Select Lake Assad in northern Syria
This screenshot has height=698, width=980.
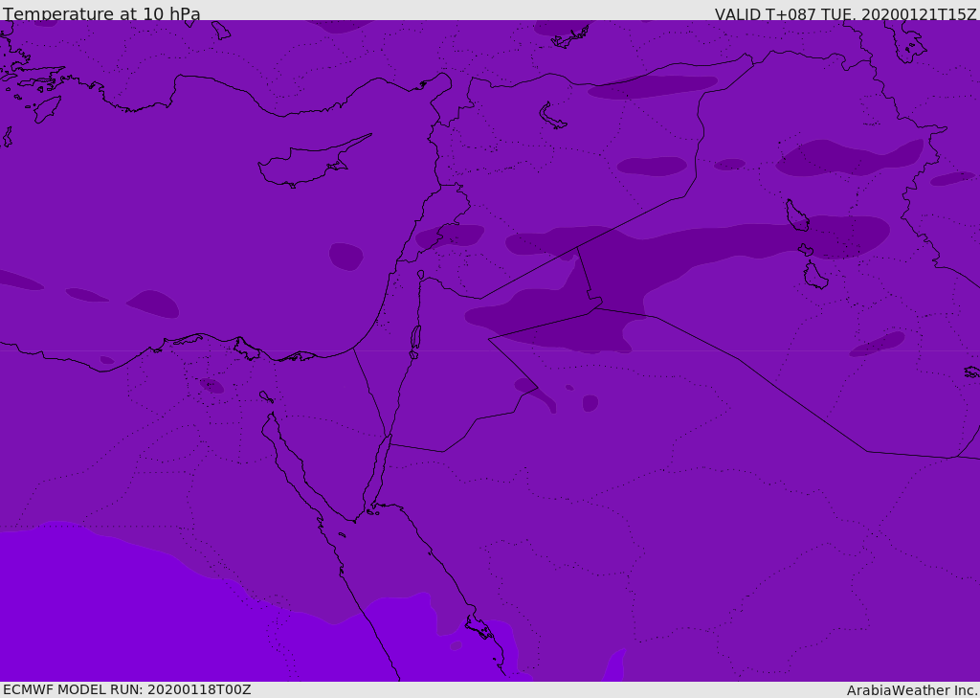(552, 117)
